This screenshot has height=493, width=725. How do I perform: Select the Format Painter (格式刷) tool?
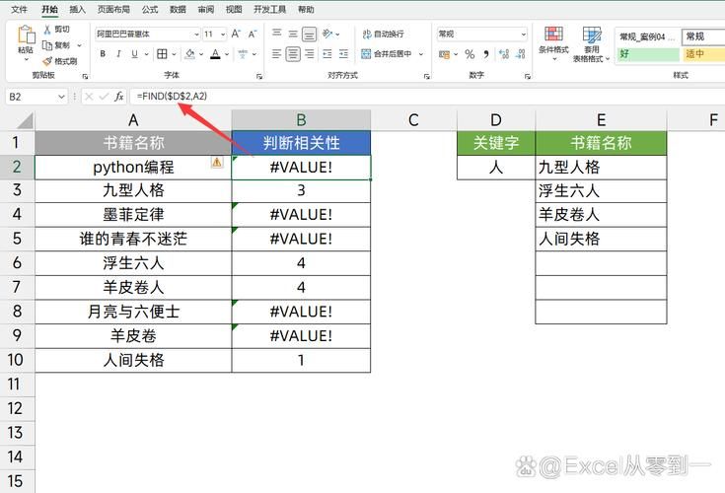point(48,60)
